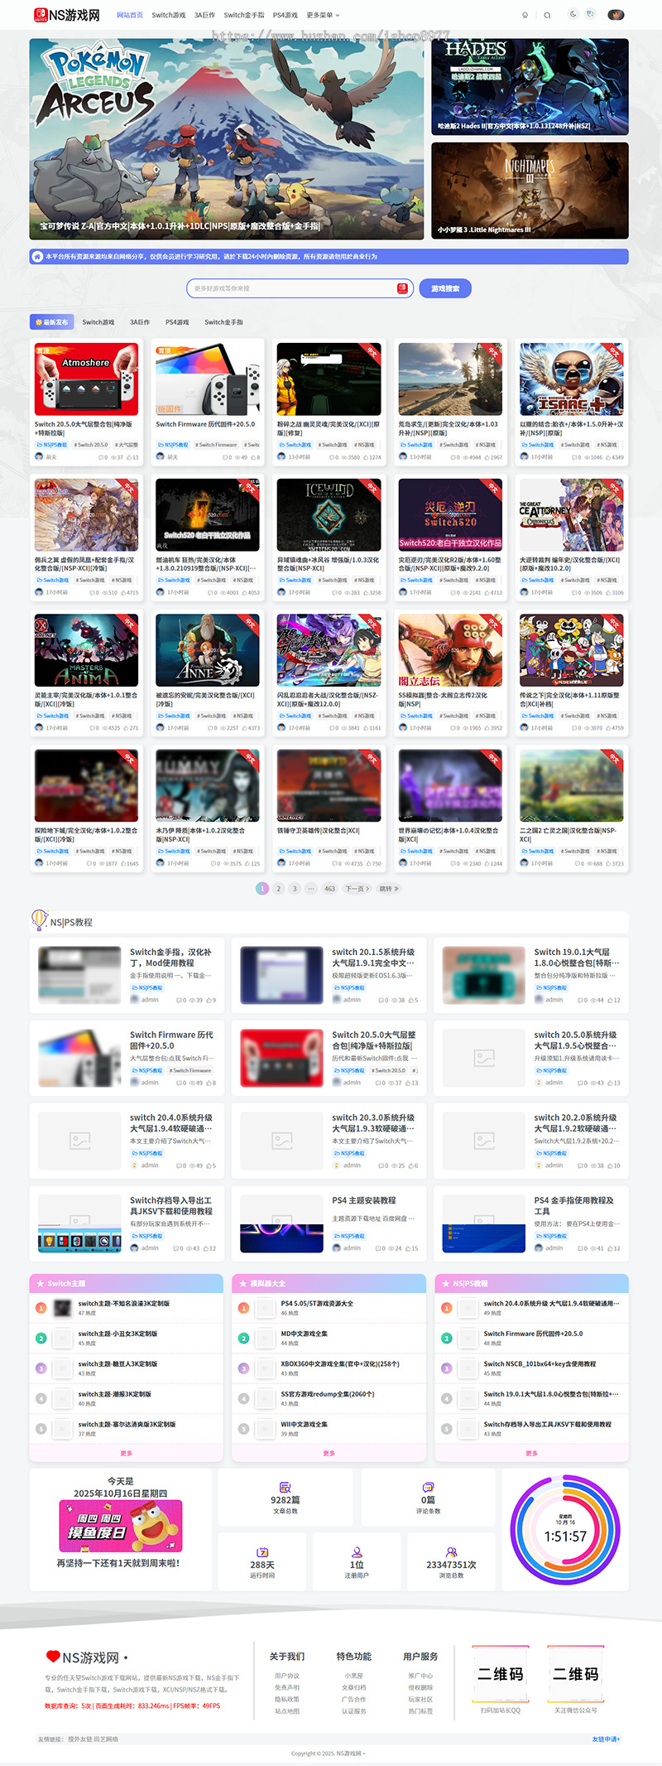Screen dimensions: 662x1766
Task: Open Switch Firmware 历代固件+20.5.0 card title
Action: coord(205,424)
